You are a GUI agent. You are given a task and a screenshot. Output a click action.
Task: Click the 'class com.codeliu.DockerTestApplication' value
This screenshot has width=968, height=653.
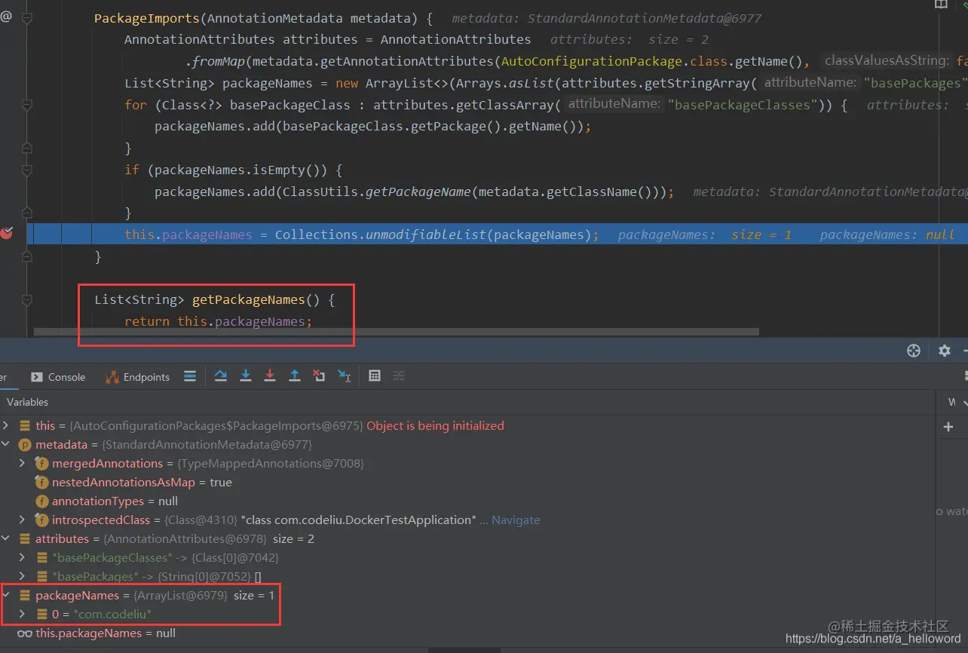click(358, 520)
